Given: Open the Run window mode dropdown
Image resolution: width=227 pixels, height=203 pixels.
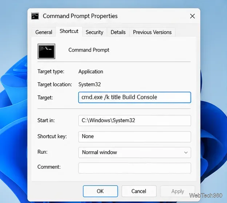Looking at the screenshot, I should [x=135, y=152].
